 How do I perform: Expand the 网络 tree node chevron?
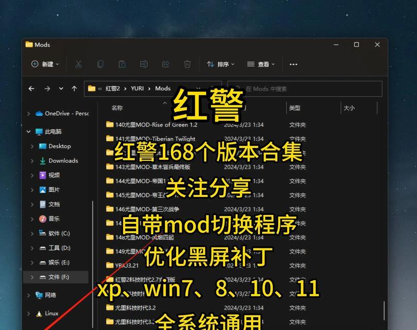click(28, 295)
